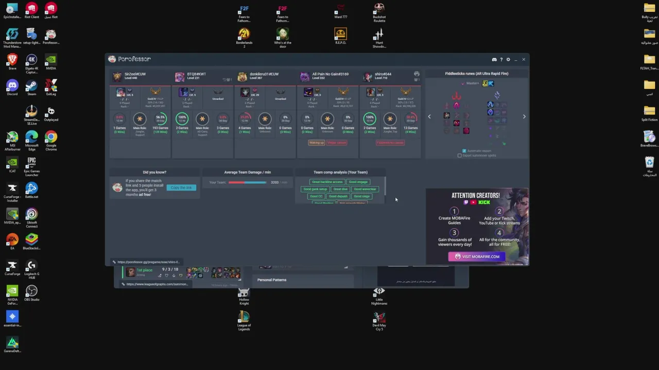Click the Porofessor logo in title bar
659x370 pixels.
[129, 59]
